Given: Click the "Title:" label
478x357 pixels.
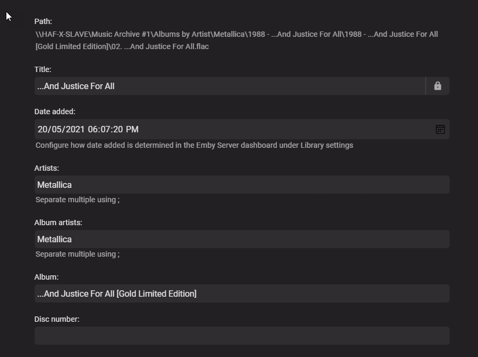Looking at the screenshot, I should (x=43, y=69).
